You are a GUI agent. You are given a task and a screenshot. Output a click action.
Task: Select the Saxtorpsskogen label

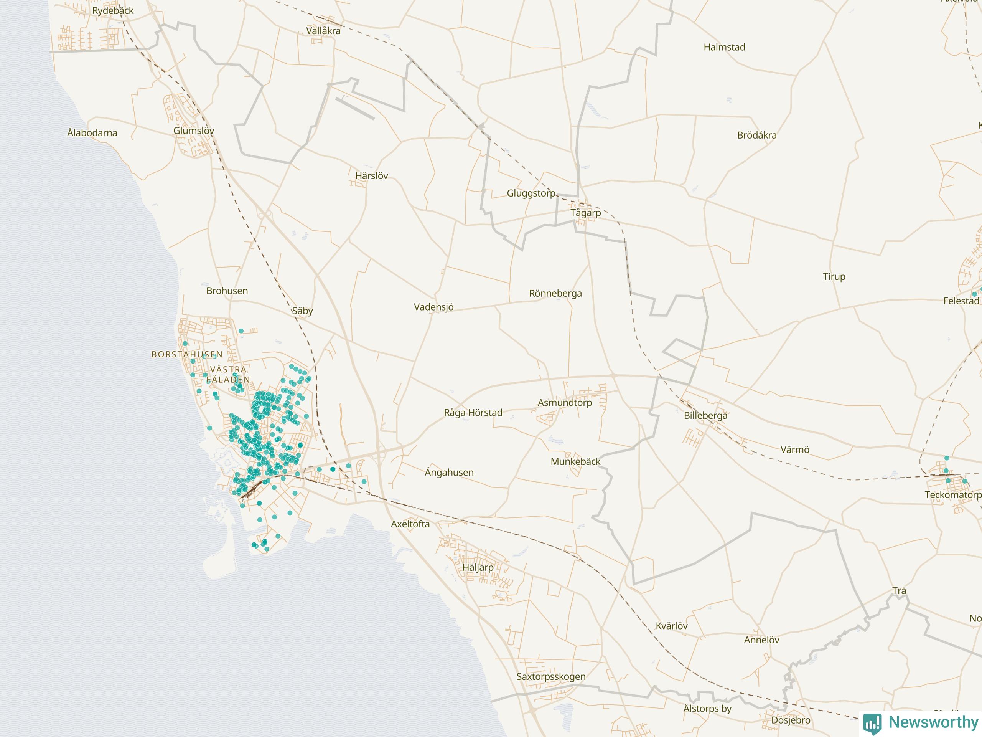pos(551,676)
